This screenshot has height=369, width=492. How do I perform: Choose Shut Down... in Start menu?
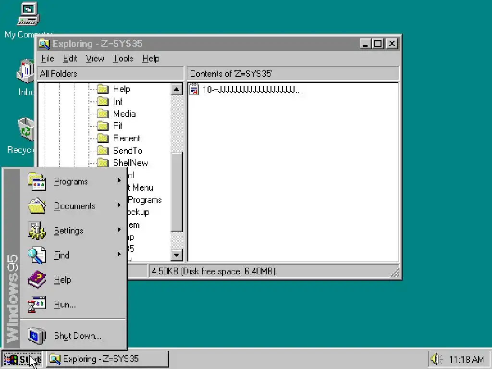pyautogui.click(x=77, y=336)
